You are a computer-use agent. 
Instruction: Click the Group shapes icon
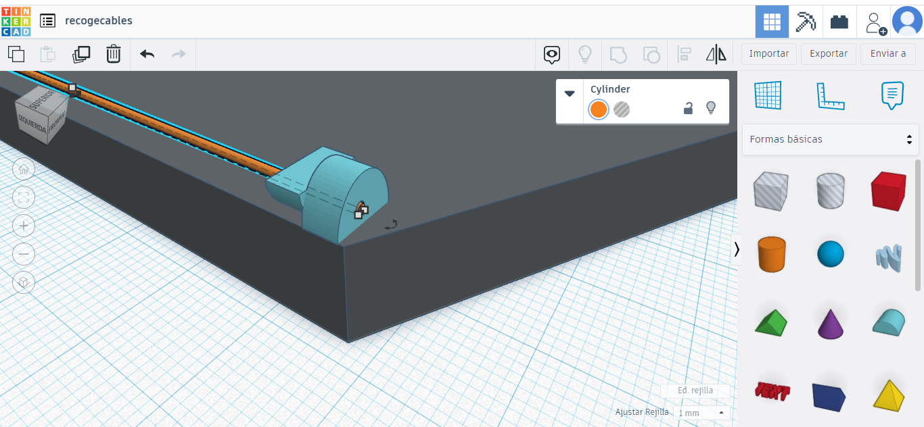[x=618, y=55]
